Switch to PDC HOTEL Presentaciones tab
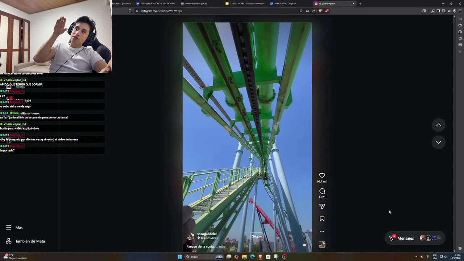 (245, 4)
